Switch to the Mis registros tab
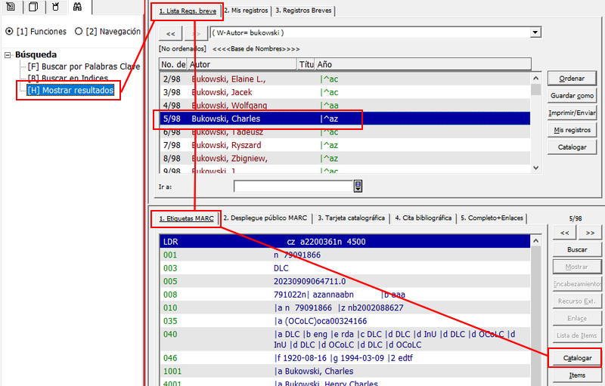This screenshot has height=386, width=605. coord(247,11)
